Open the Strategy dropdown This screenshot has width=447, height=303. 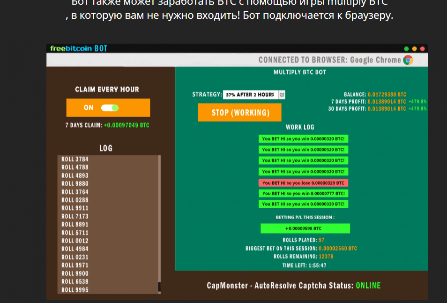(250, 95)
